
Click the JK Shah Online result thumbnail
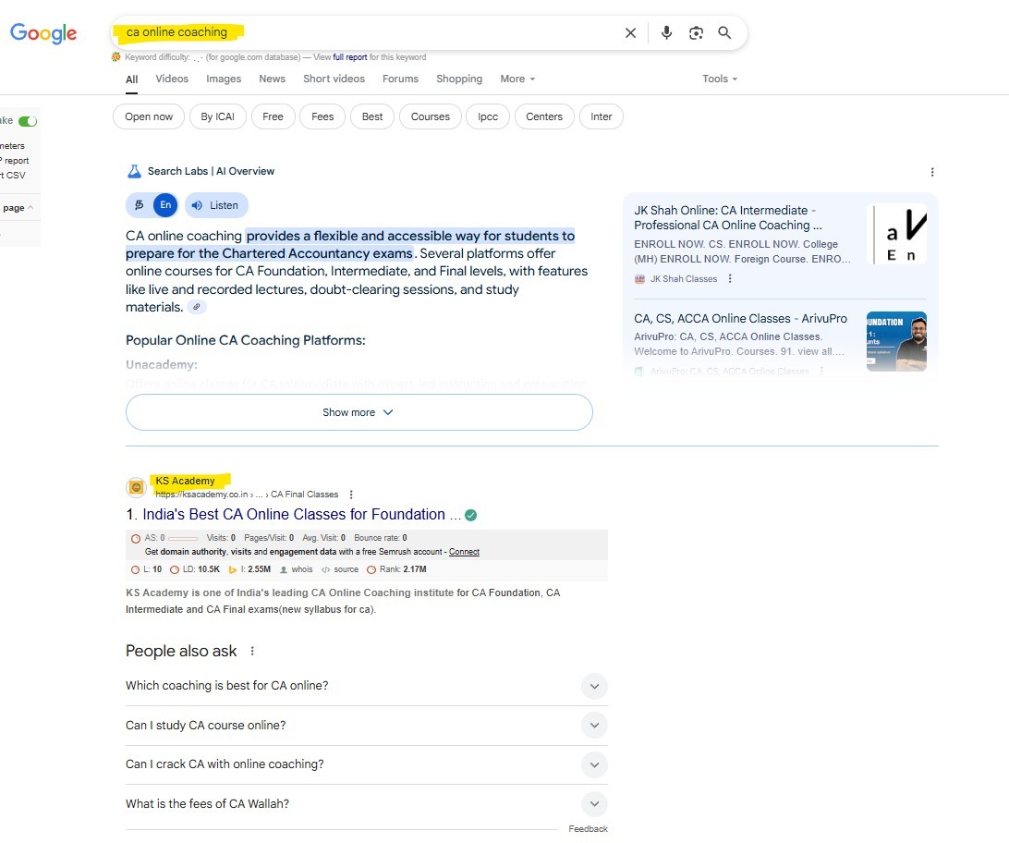coord(896,235)
